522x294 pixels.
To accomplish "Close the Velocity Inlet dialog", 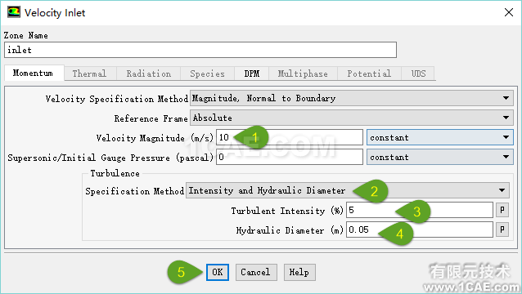I will pos(508,12).
